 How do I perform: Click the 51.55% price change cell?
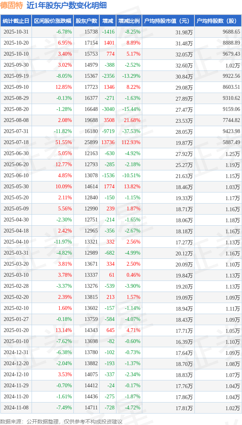[64, 143]
